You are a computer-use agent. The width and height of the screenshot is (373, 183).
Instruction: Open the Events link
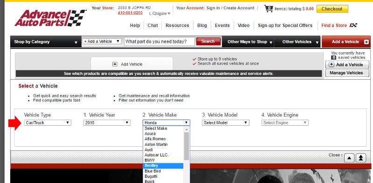point(222,26)
